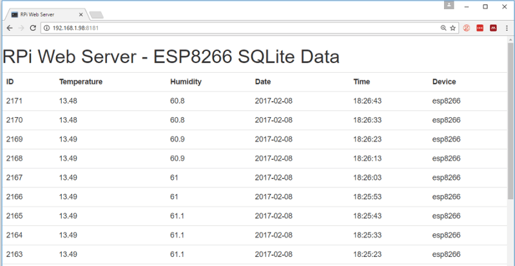This screenshot has width=515, height=266.
Task: Click the site information icon
Action: 47,28
